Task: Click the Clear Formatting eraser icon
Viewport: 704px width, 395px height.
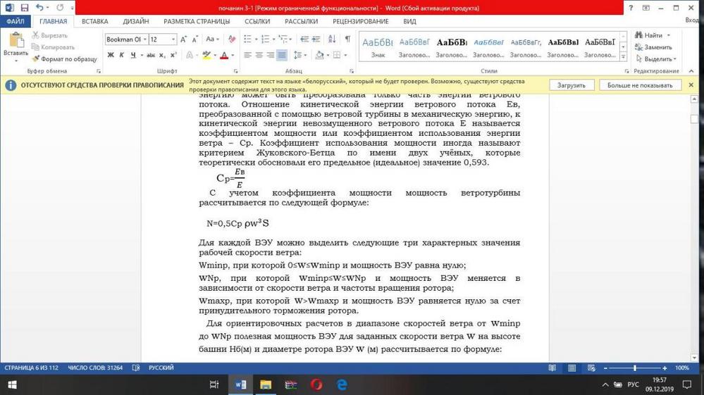Action: coord(232,39)
